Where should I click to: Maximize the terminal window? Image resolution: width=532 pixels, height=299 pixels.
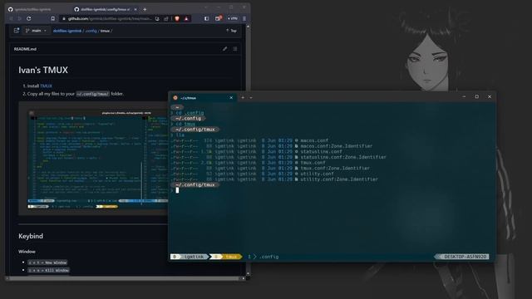476,96
